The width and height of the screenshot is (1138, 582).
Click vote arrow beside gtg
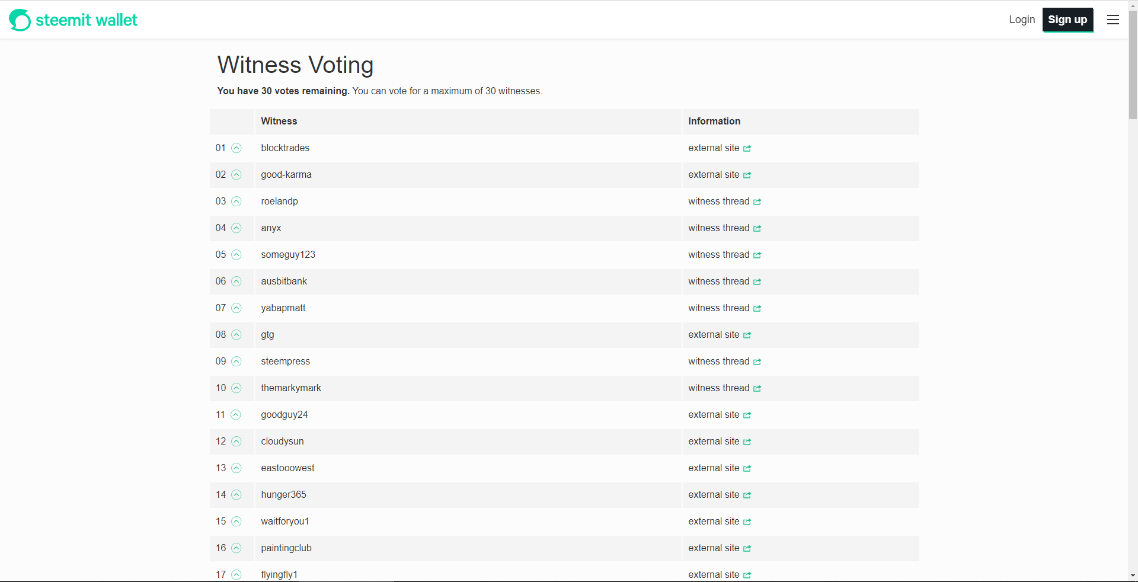[x=236, y=335]
